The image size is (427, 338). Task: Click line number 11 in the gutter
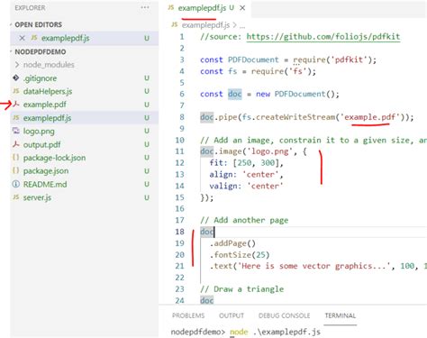point(179,151)
